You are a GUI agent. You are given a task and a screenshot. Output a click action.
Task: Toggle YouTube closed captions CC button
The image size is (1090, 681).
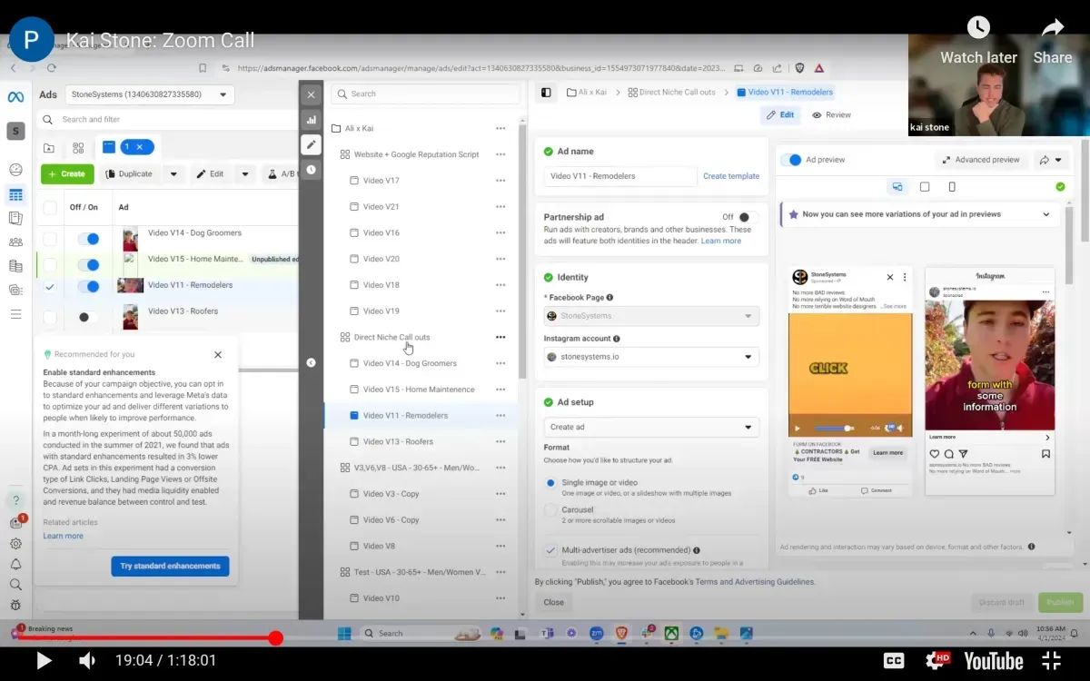894,661
